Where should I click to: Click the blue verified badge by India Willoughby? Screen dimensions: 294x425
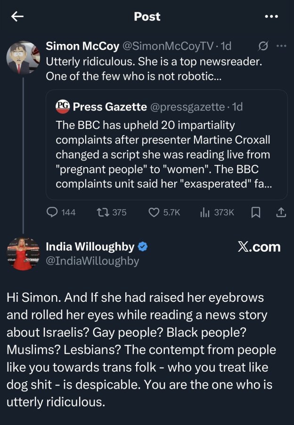coord(143,246)
